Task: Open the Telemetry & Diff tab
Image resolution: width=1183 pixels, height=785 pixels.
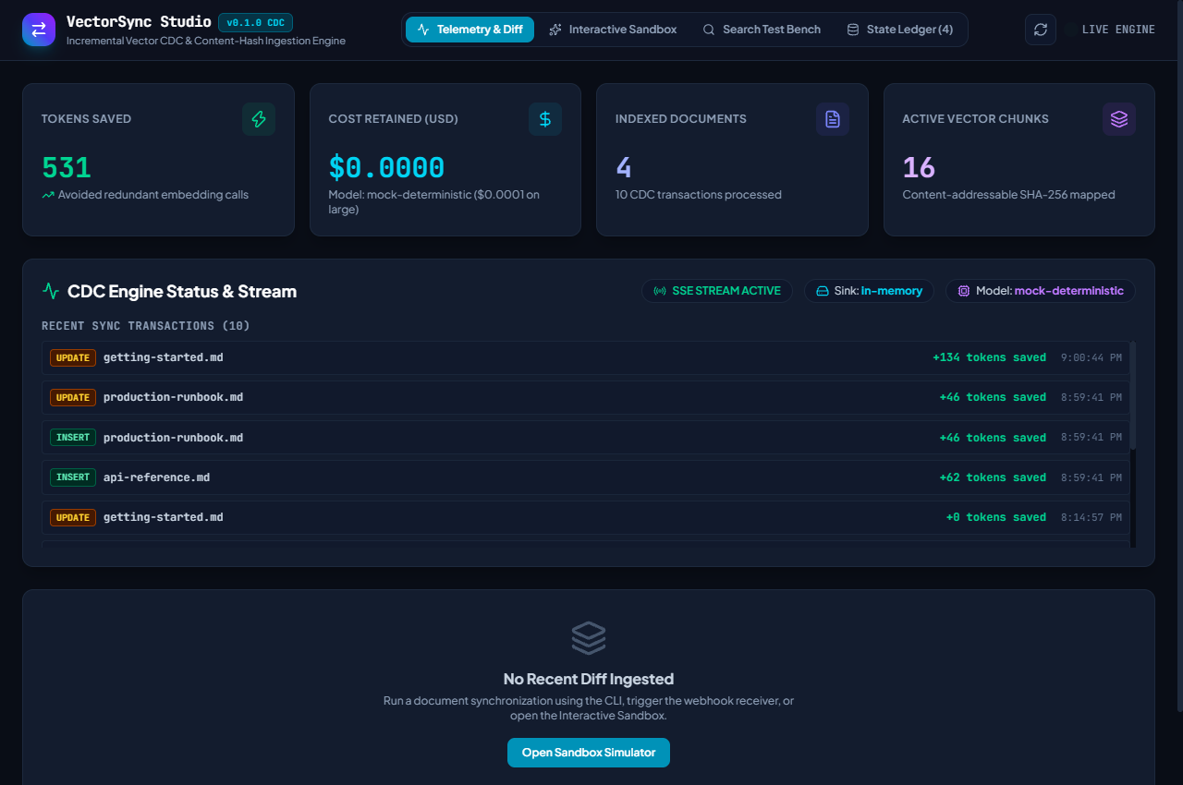Action: 470,30
